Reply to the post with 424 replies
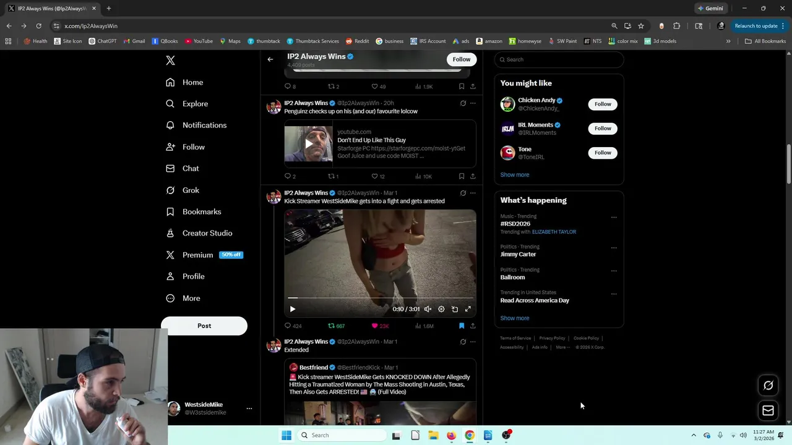Image resolution: width=792 pixels, height=445 pixels. point(293,326)
